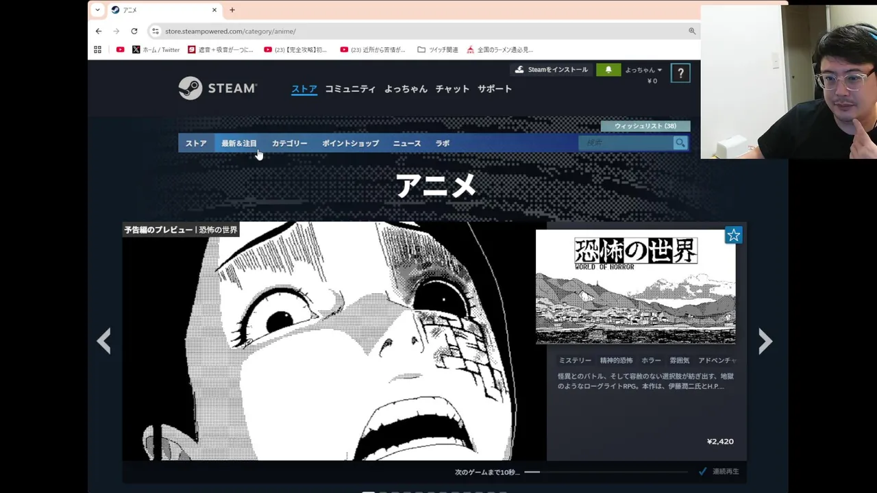Screen dimensions: 877x493
Task: Open the 全国のラーメン bookmark
Action: click(x=499, y=49)
